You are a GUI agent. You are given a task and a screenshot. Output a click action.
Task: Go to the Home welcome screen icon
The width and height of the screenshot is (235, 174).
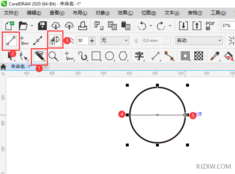coord(3,67)
